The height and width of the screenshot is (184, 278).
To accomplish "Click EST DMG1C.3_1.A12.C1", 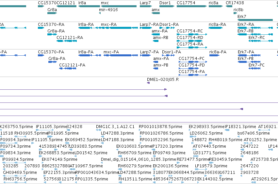I will [115, 127].
